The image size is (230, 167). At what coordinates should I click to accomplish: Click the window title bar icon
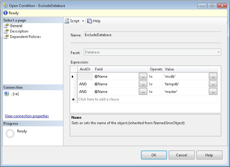5,5
